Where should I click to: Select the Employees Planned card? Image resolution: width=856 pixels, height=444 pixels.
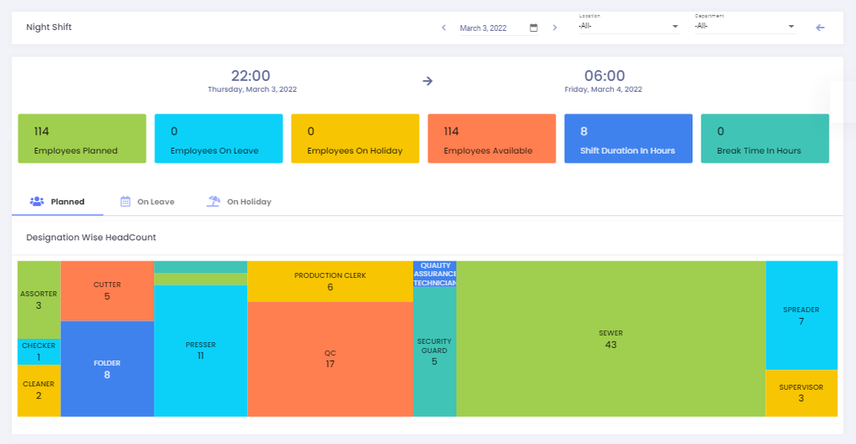[82, 139]
